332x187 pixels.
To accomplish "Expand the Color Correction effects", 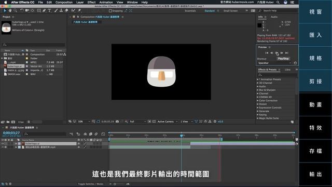I will [258, 101].
